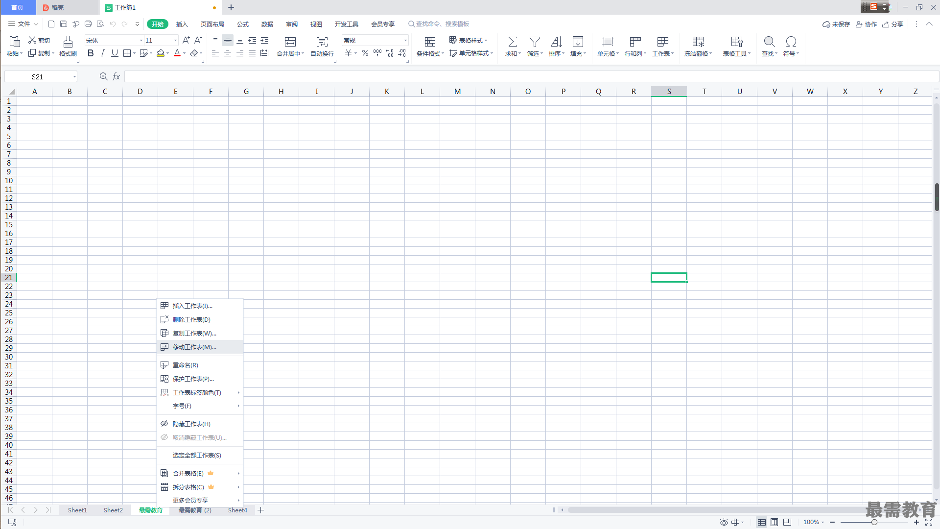Click the Filter funnel icon
Viewport: 940px width, 529px height.
tap(535, 42)
